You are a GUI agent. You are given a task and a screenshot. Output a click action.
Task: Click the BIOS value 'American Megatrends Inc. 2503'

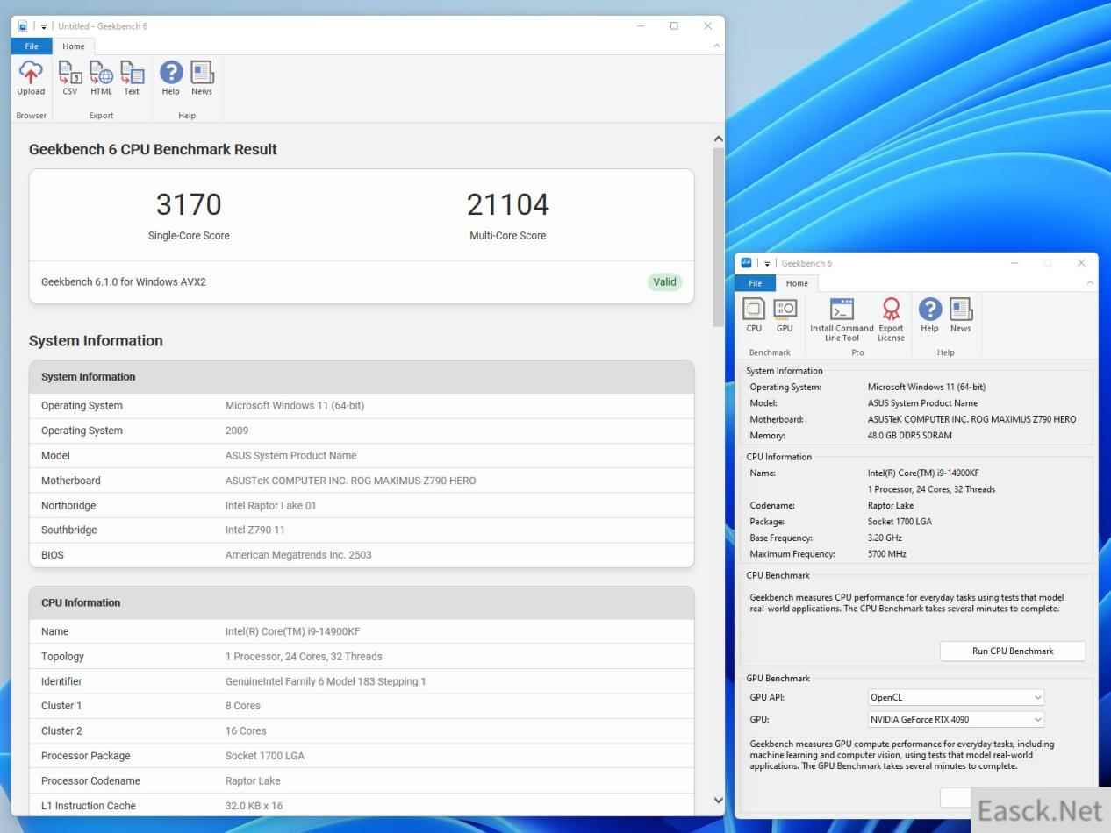click(298, 555)
